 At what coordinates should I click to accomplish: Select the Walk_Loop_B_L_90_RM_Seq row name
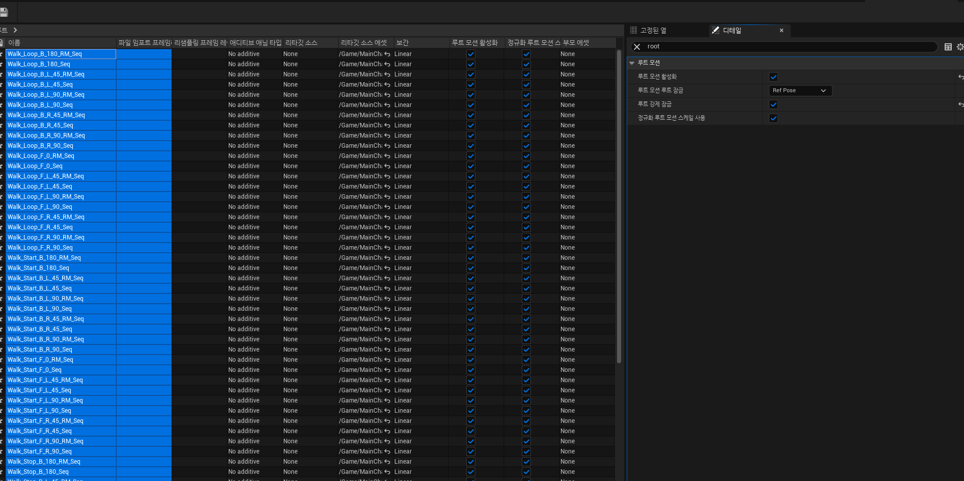[46, 95]
